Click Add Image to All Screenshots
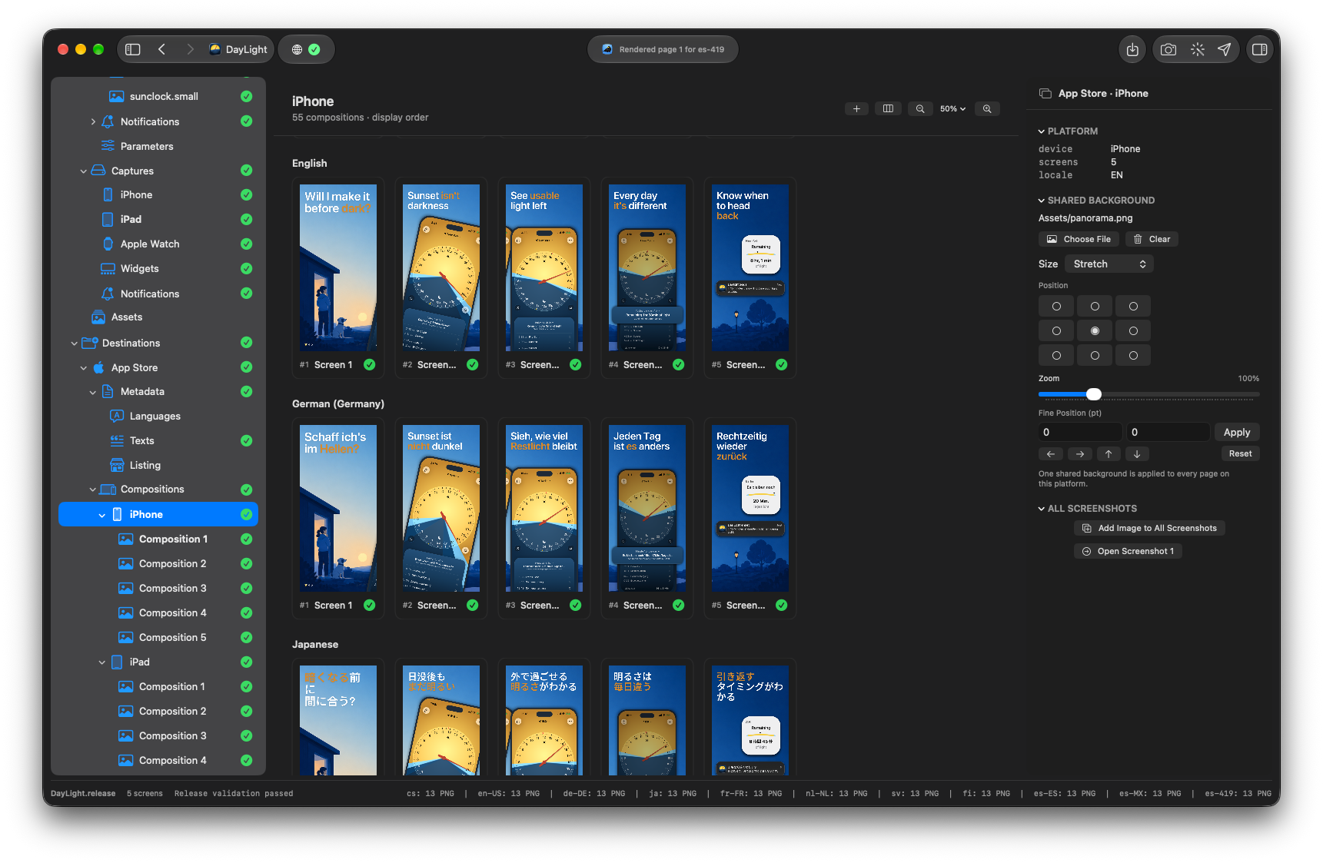Screen dimensions: 1323x863 tap(1149, 528)
